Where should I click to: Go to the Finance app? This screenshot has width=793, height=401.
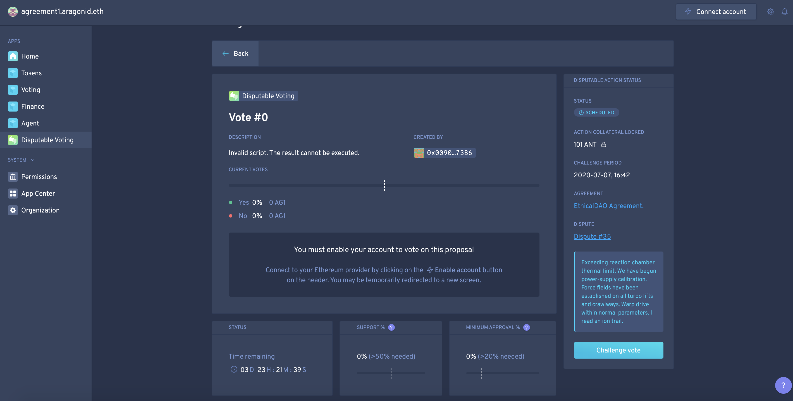pos(33,107)
